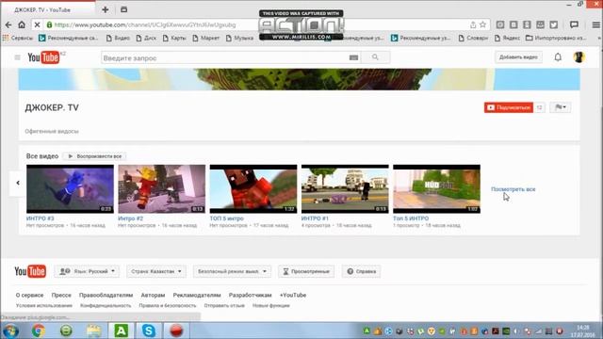
Task: Click the Воспроизвести все play all button
Action: coord(94,156)
